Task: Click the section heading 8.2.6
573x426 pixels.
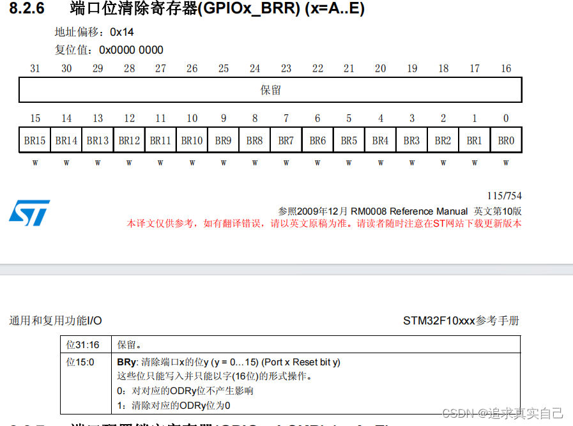Action: coord(26,10)
